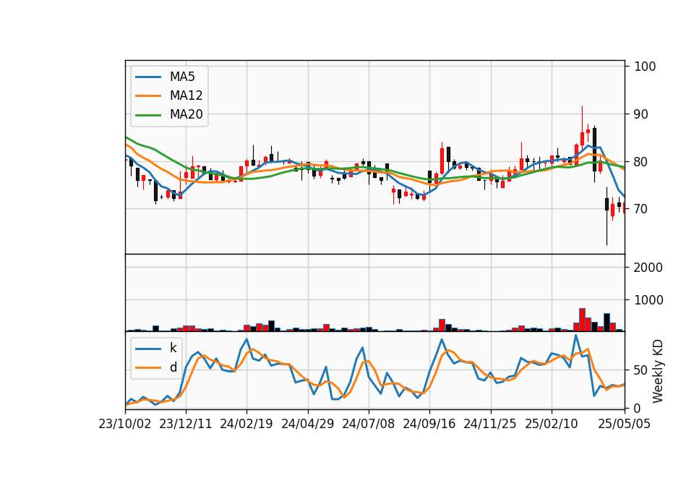Viewport: 694px width, 499px height.
Task: Click the 80 price axis label
Action: (641, 161)
